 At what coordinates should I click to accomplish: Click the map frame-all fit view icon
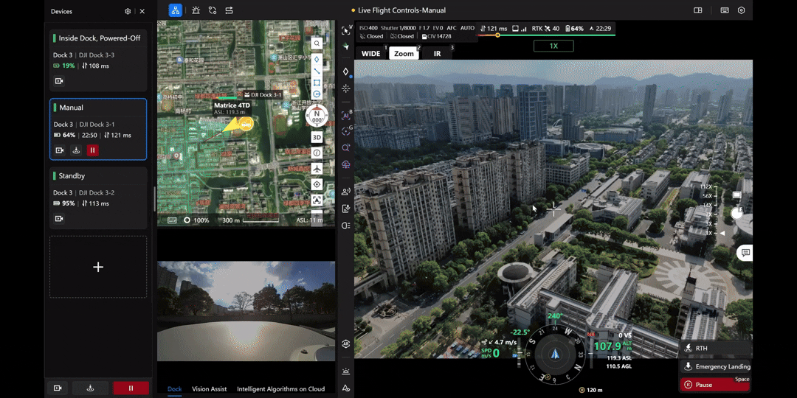[x=317, y=200]
